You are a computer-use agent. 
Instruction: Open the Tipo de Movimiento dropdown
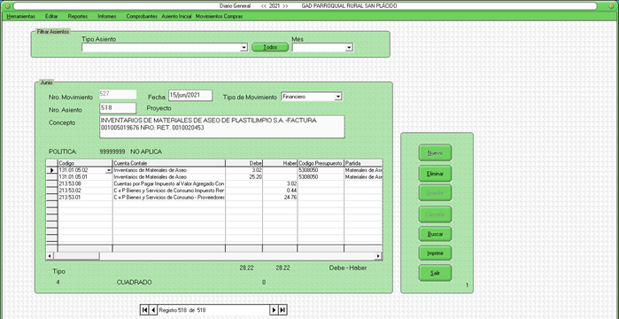[338, 97]
